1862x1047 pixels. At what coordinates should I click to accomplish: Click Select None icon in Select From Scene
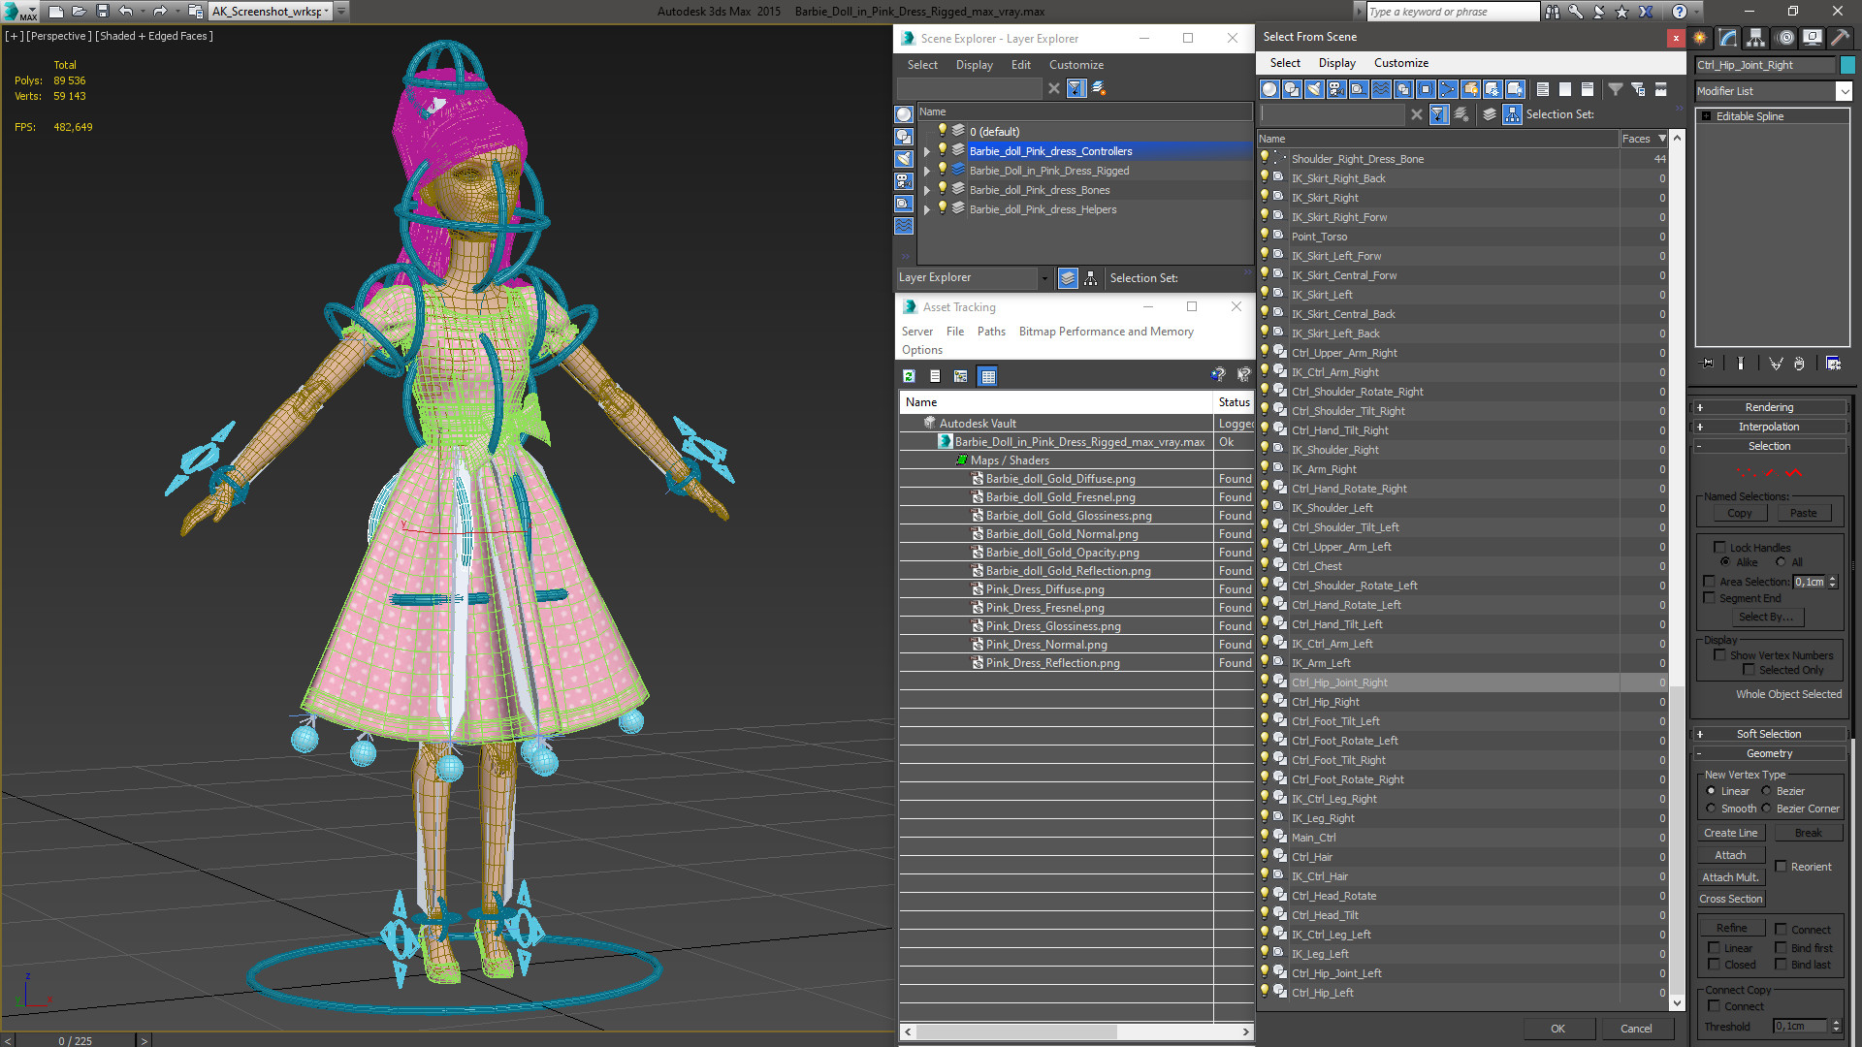click(1565, 89)
